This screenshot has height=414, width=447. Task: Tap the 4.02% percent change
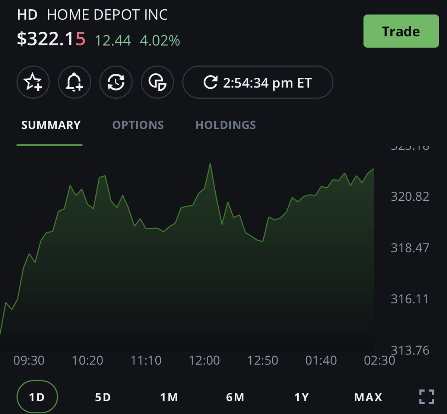pyautogui.click(x=160, y=40)
